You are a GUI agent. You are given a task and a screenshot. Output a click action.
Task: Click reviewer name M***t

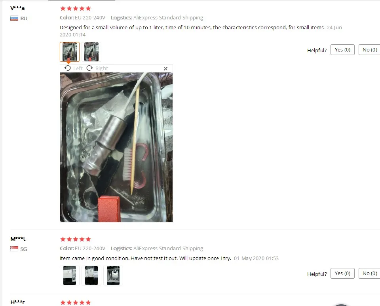(18, 239)
